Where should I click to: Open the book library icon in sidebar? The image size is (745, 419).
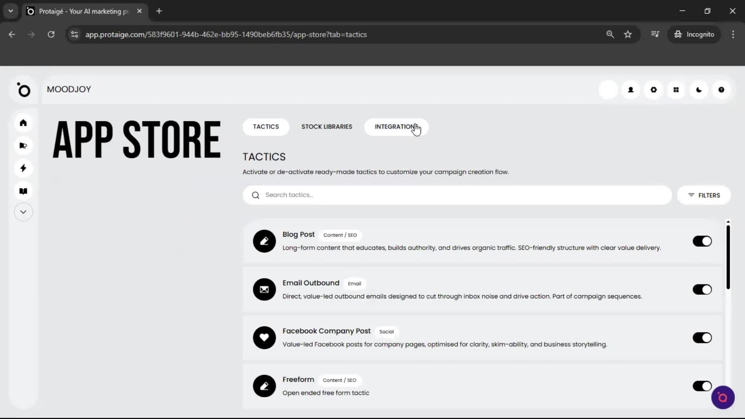coord(23,191)
